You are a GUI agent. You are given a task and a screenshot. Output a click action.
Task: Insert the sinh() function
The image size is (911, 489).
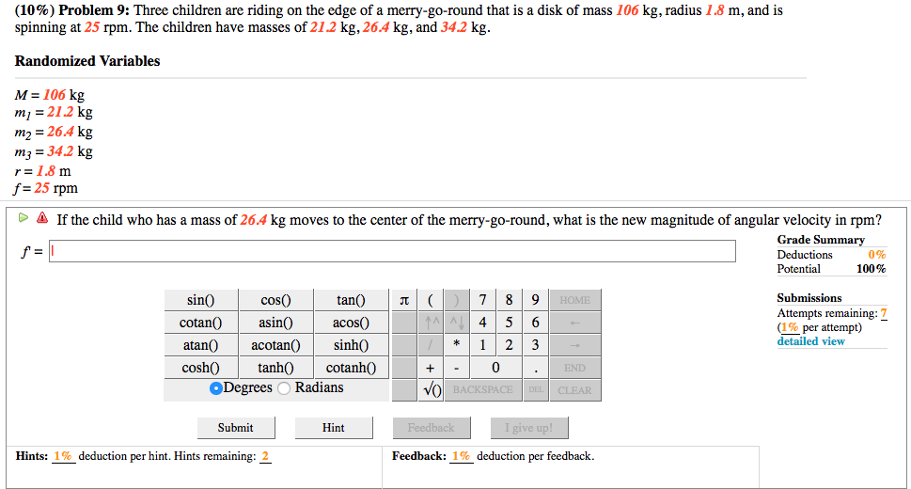click(x=352, y=345)
